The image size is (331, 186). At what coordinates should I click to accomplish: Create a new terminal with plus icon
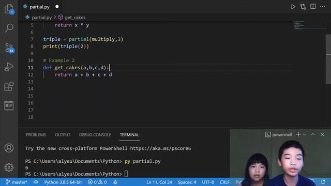[x=298, y=134]
